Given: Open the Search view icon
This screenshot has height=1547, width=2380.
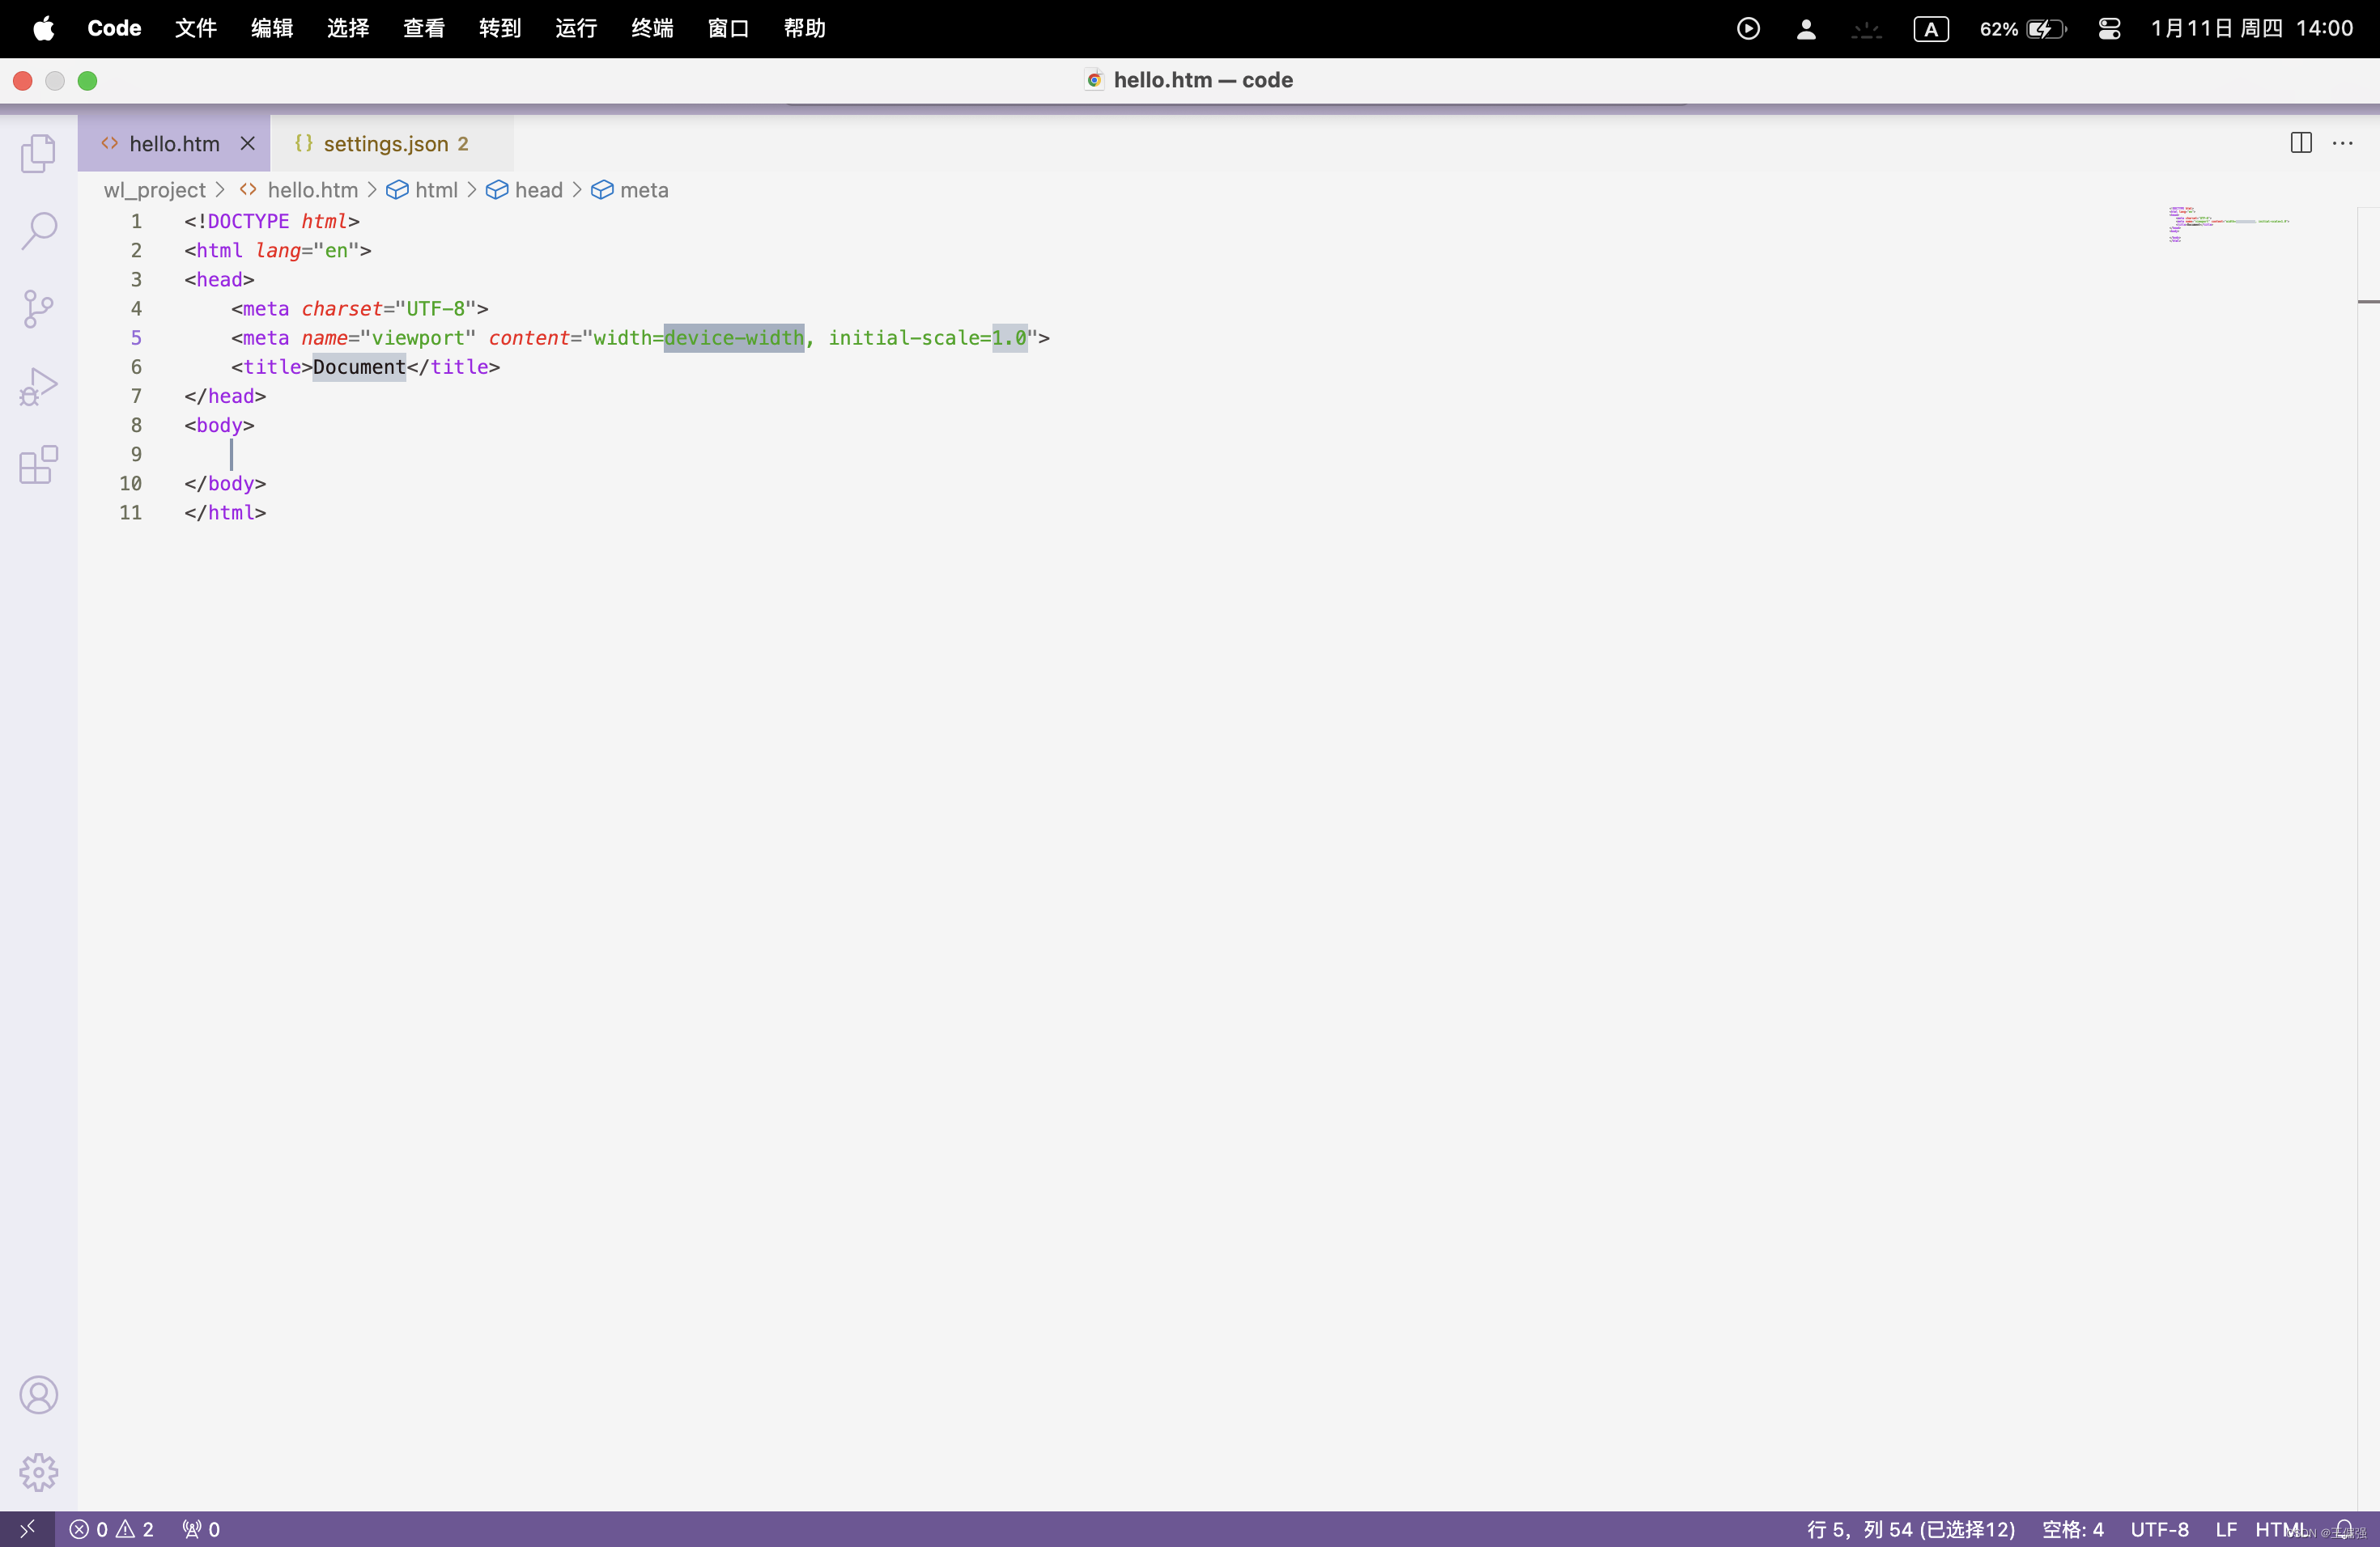Looking at the screenshot, I should 38,230.
